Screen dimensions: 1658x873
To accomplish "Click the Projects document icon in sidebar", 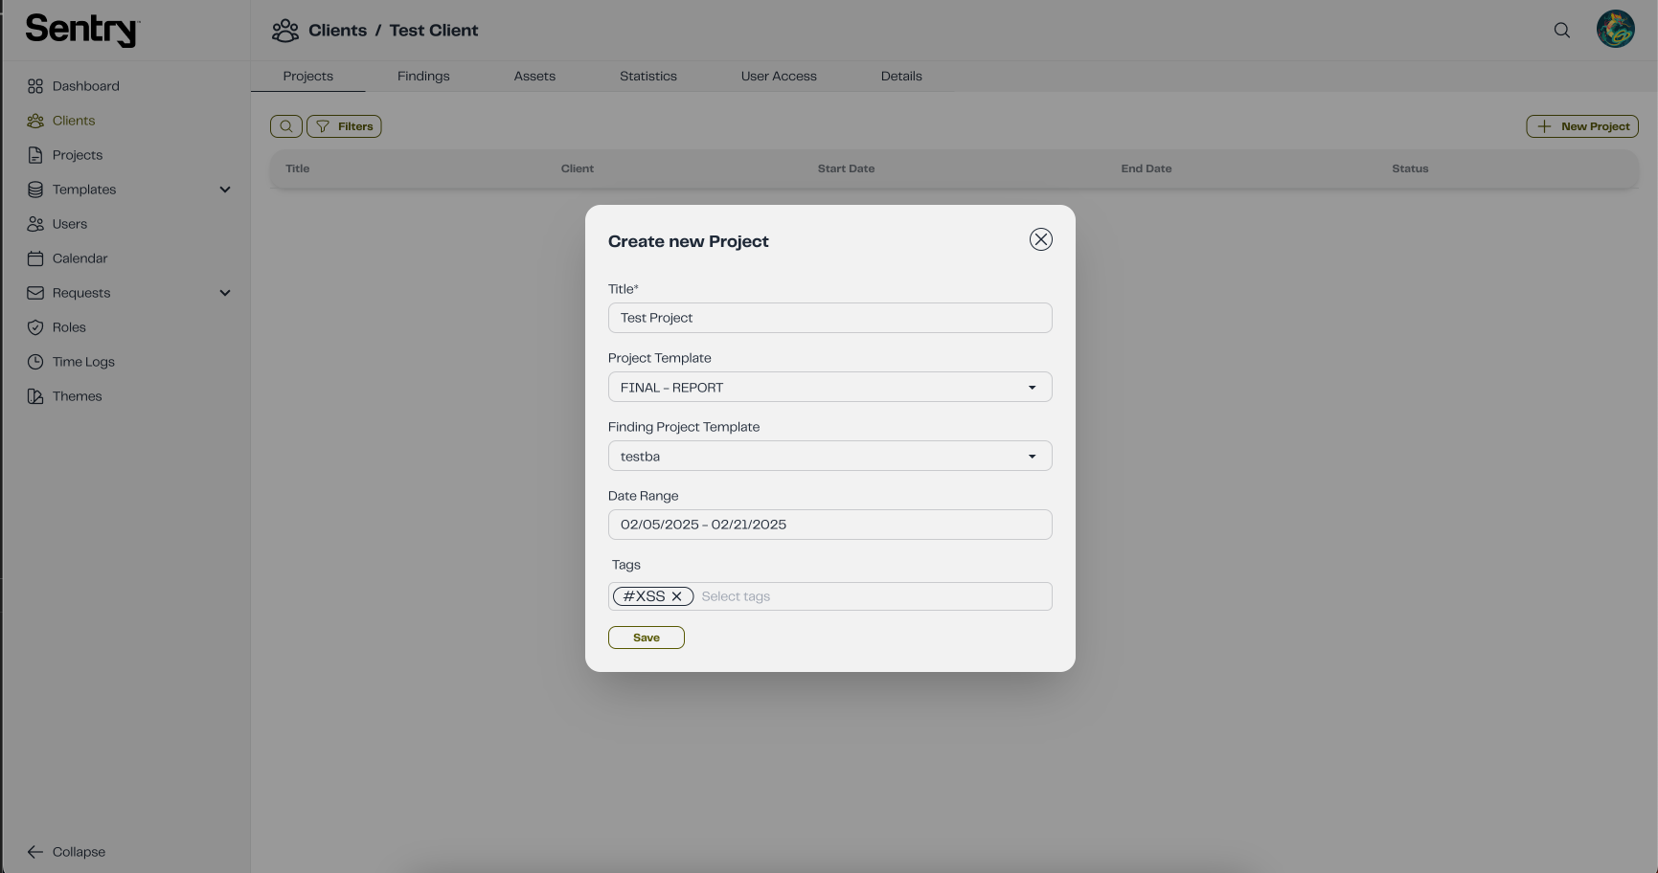I will (35, 155).
